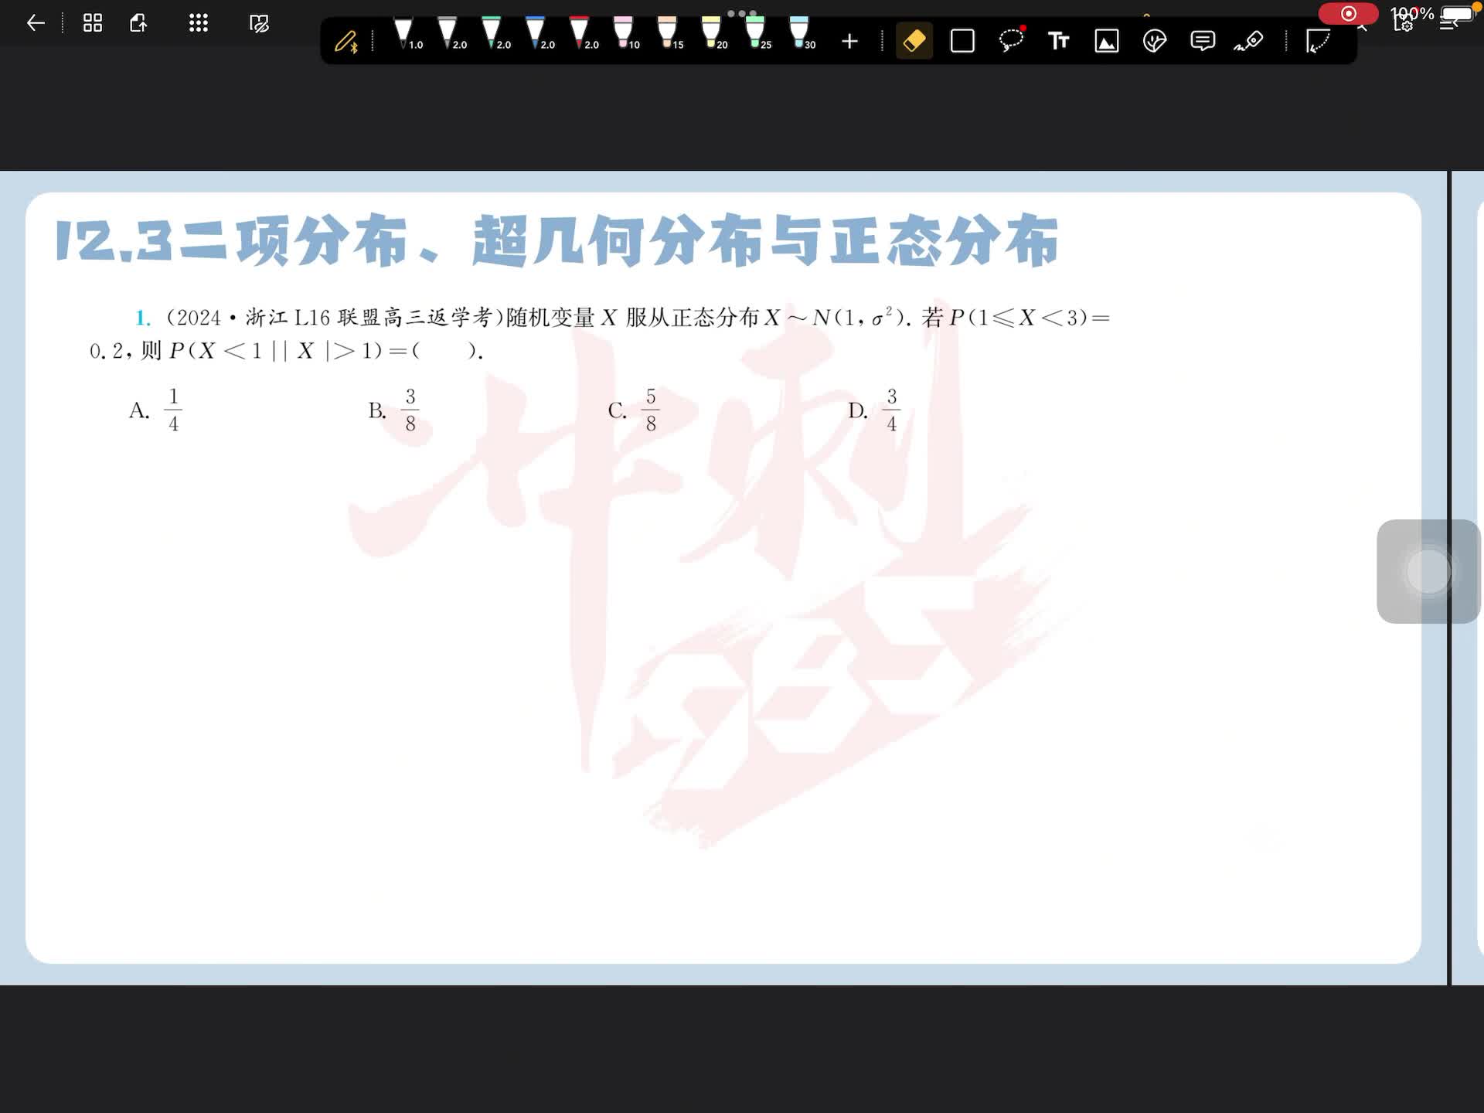1484x1113 pixels.
Task: Go back to the previous screen
Action: coord(36,23)
